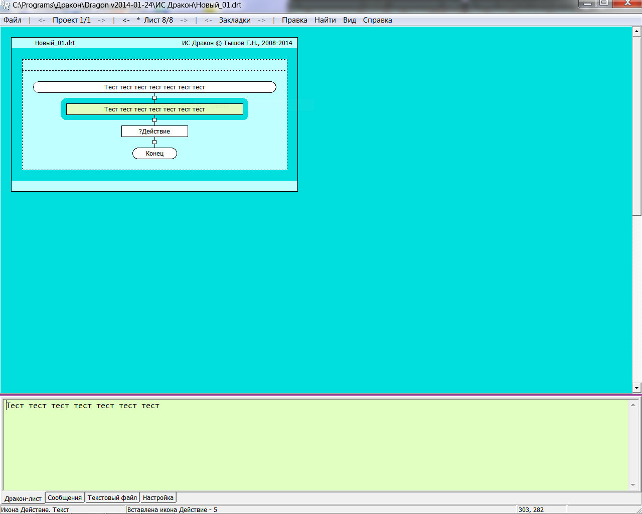Select the rounded title icon at diagram top
The width and height of the screenshot is (642, 514).
[154, 87]
